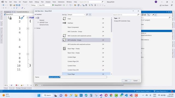Image resolution: width=175 pixels, height=98 pixels.
Task: Expand the ASP.NET Core category
Action: (x=38, y=22)
